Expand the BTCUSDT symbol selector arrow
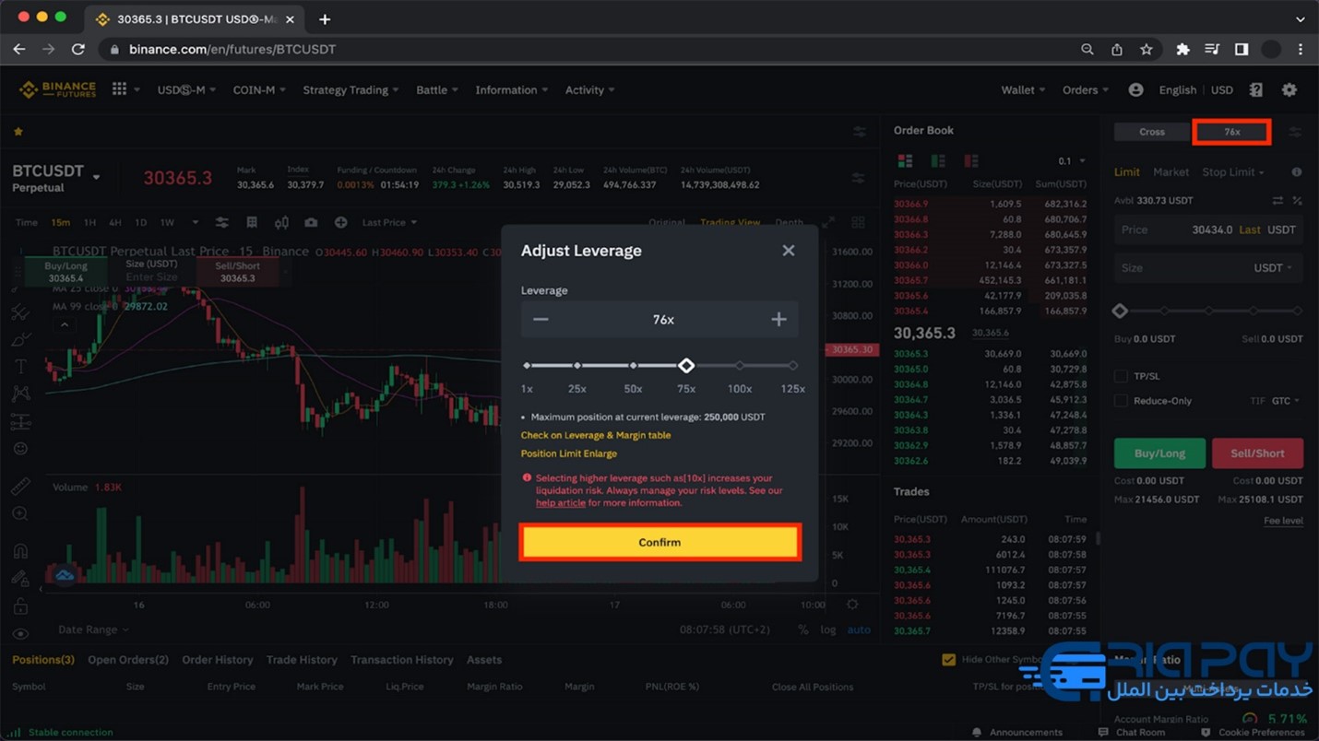 pos(96,177)
